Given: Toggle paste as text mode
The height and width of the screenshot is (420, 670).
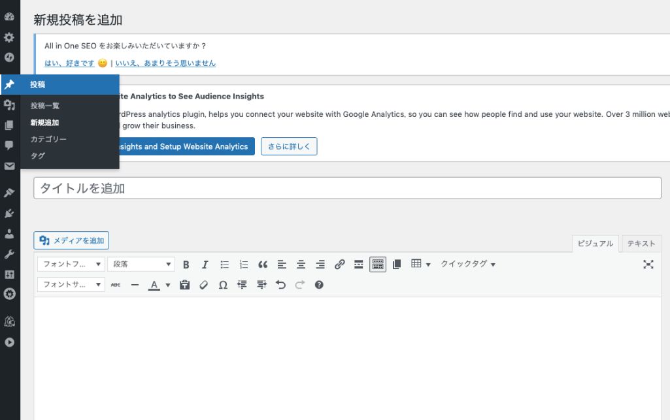Looking at the screenshot, I should 184,285.
